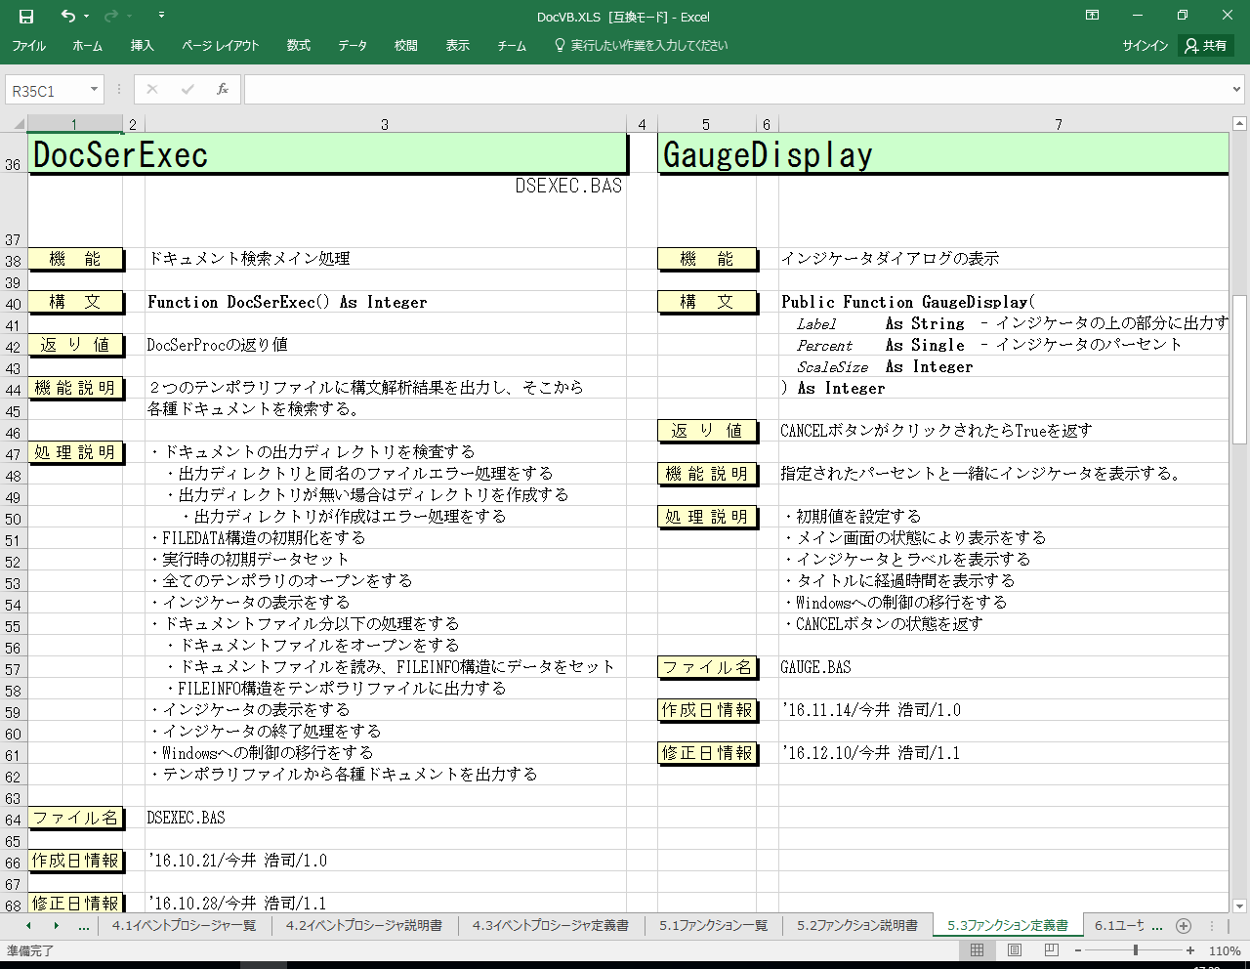Expand the formula bar chevron
This screenshot has width=1250, height=969.
coord(1237,90)
